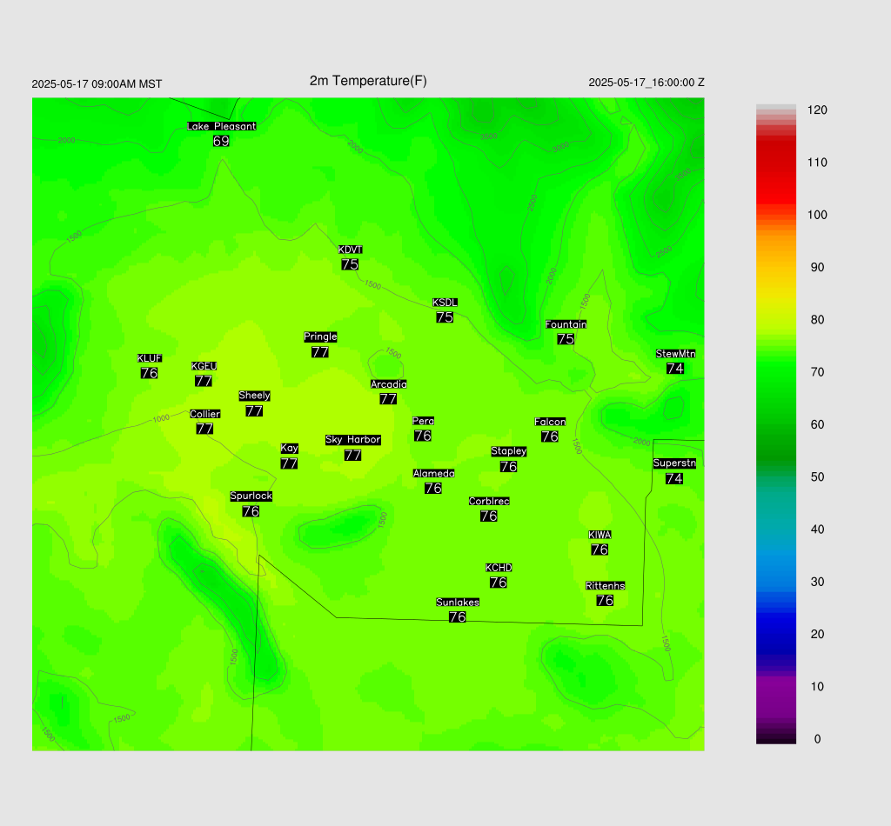Click the 3000 elevation contour label
The width and height of the screenshot is (891, 826).
click(560, 147)
